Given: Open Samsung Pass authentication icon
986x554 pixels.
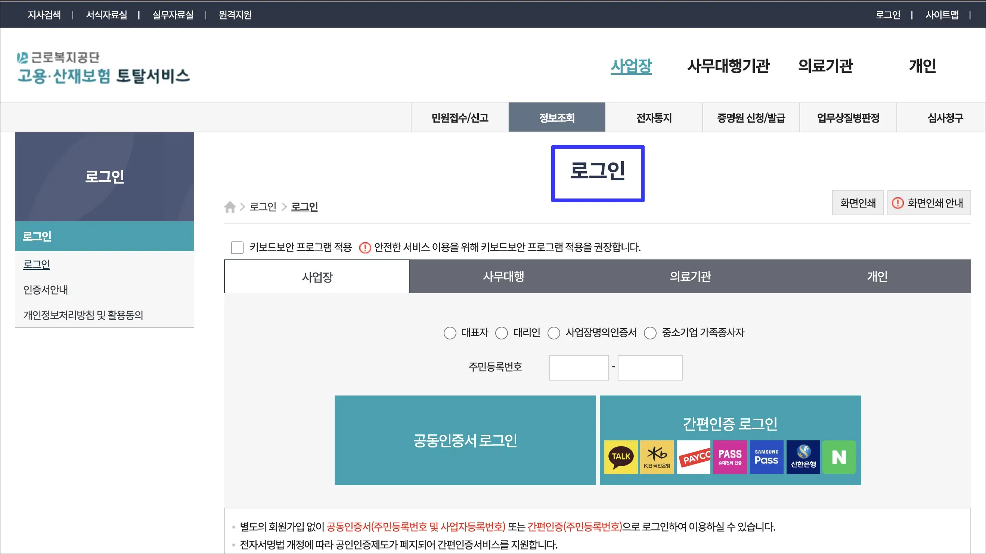Looking at the screenshot, I should tap(766, 457).
